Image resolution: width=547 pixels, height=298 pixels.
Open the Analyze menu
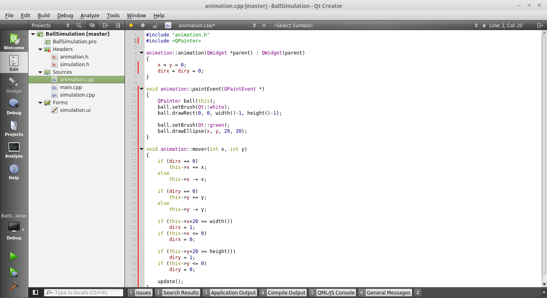(90, 15)
